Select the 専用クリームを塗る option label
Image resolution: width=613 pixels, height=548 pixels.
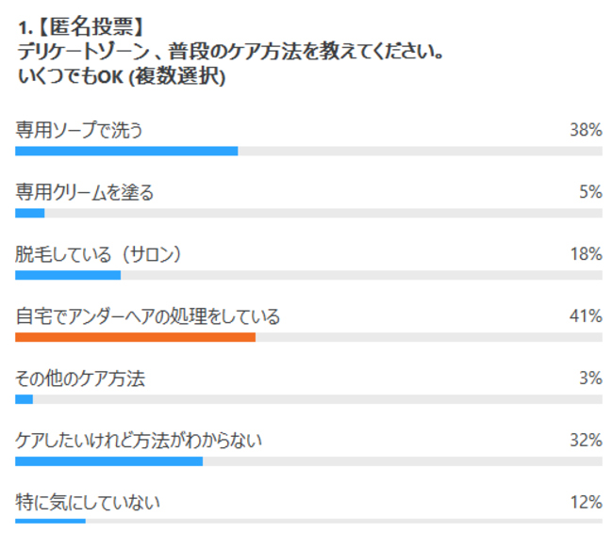85,192
